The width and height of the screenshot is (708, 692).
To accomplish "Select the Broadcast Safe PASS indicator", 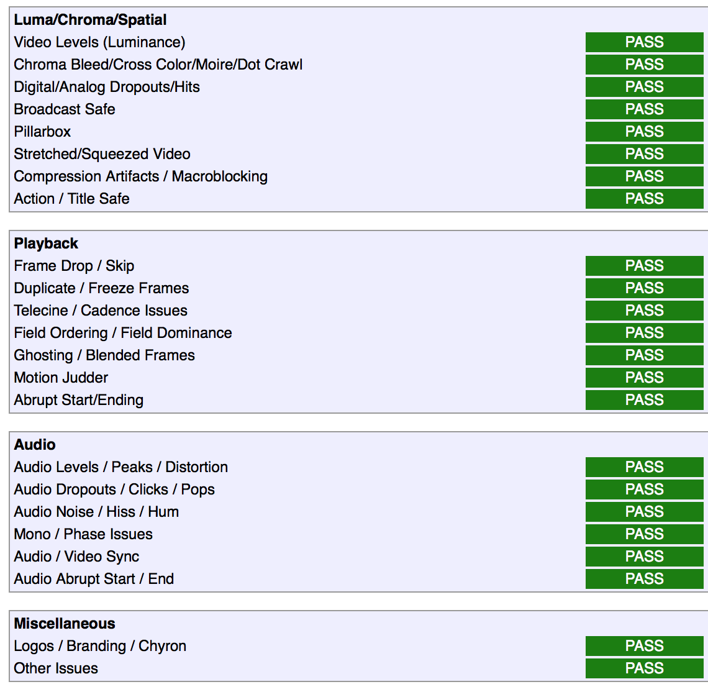I will coord(644,109).
